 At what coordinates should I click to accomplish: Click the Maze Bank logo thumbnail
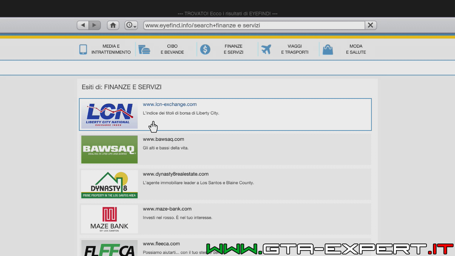tap(109, 219)
